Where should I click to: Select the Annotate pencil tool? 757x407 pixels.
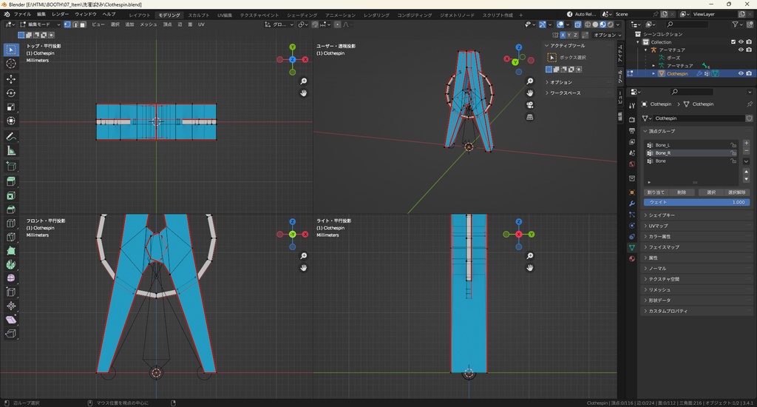pos(11,137)
